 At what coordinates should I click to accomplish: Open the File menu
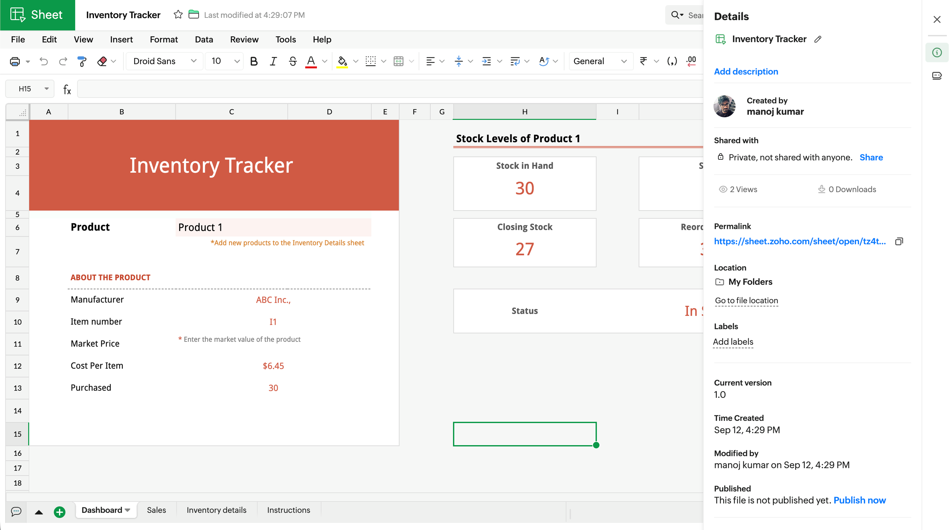pos(18,40)
